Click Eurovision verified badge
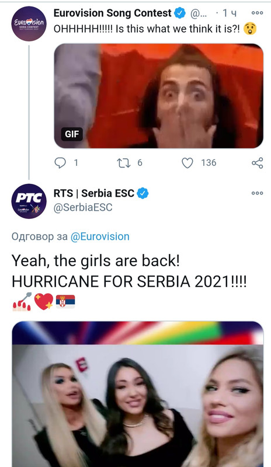Image resolution: width=271 pixels, height=467 pixels. 180,13
